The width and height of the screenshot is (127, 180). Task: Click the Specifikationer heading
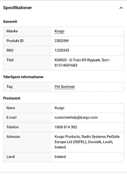point(17,8)
